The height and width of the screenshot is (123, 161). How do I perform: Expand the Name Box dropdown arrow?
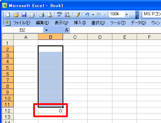tap(46, 30)
